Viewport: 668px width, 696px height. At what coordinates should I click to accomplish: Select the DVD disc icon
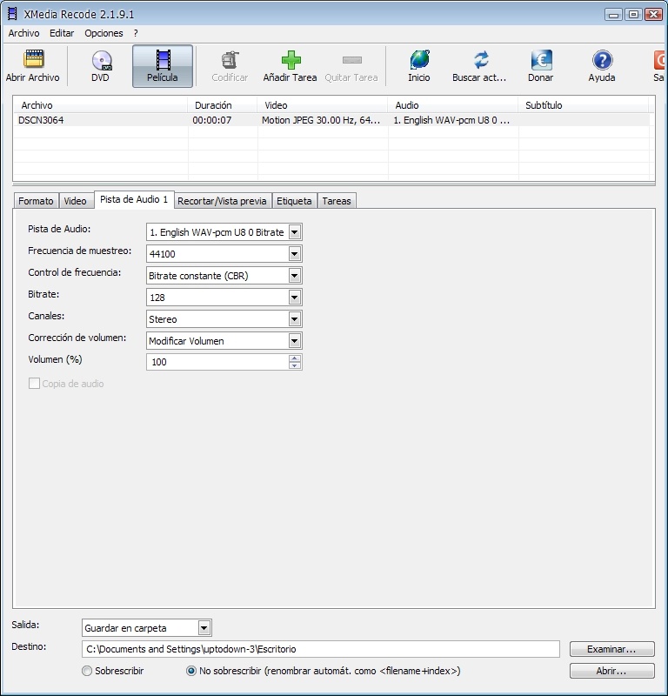pyautogui.click(x=101, y=60)
